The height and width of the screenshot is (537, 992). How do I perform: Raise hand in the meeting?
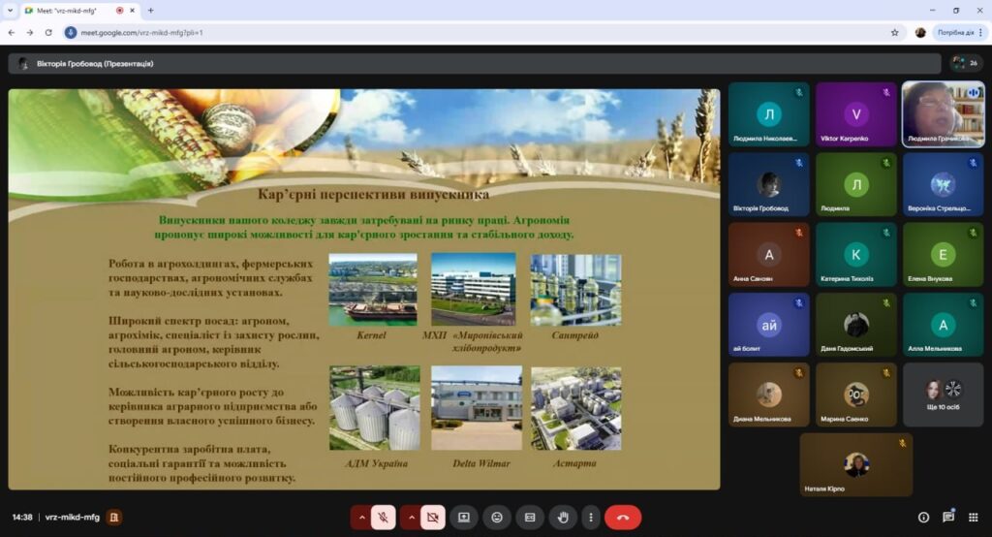pos(563,518)
